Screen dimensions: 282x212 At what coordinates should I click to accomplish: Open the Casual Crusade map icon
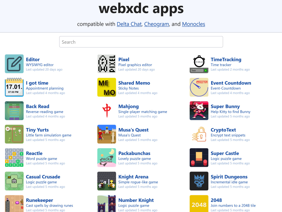pyautogui.click(x=14, y=181)
